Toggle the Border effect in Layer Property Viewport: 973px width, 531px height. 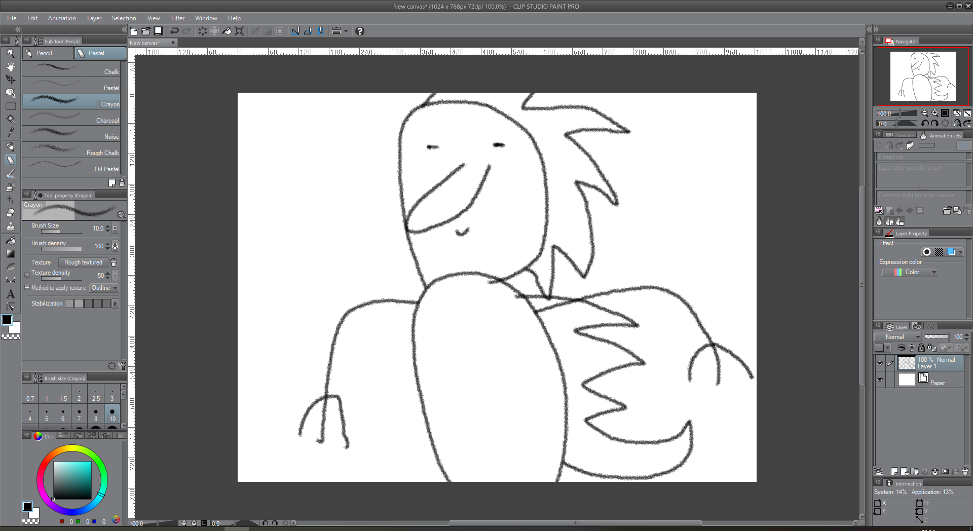pos(927,252)
